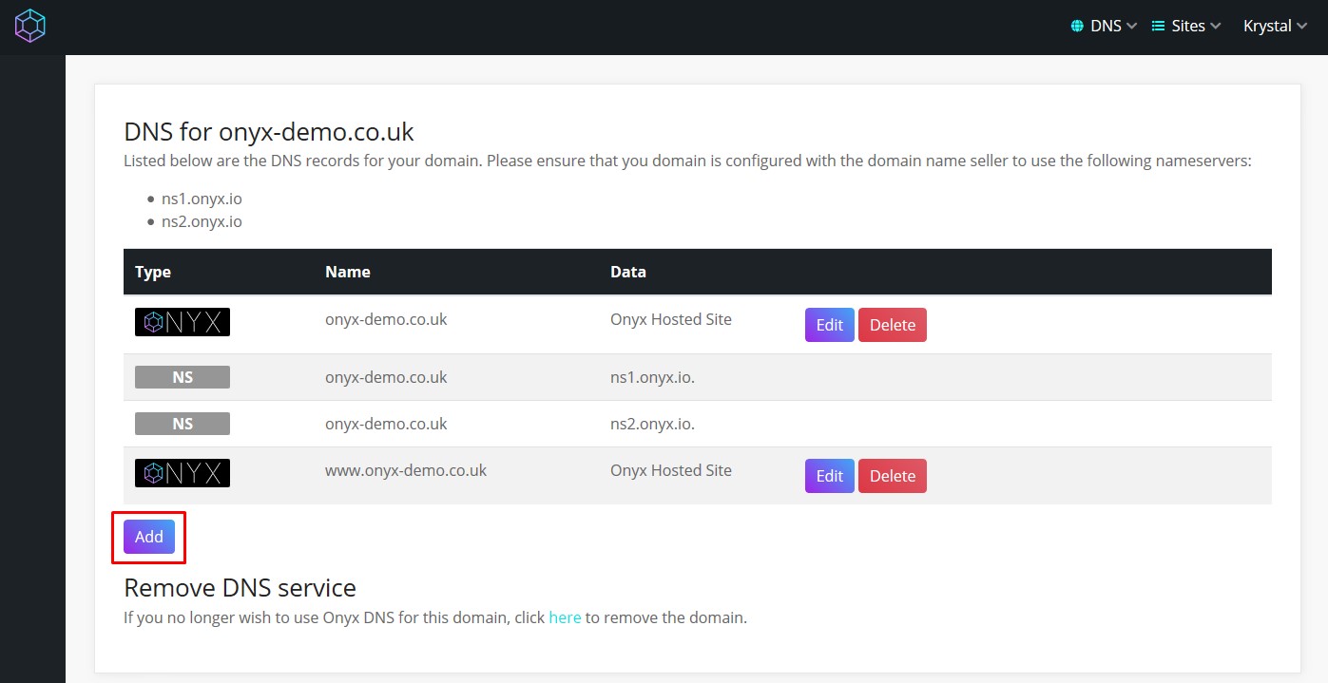
Task: Click the Onyx cube logo in header
Action: tap(30, 26)
